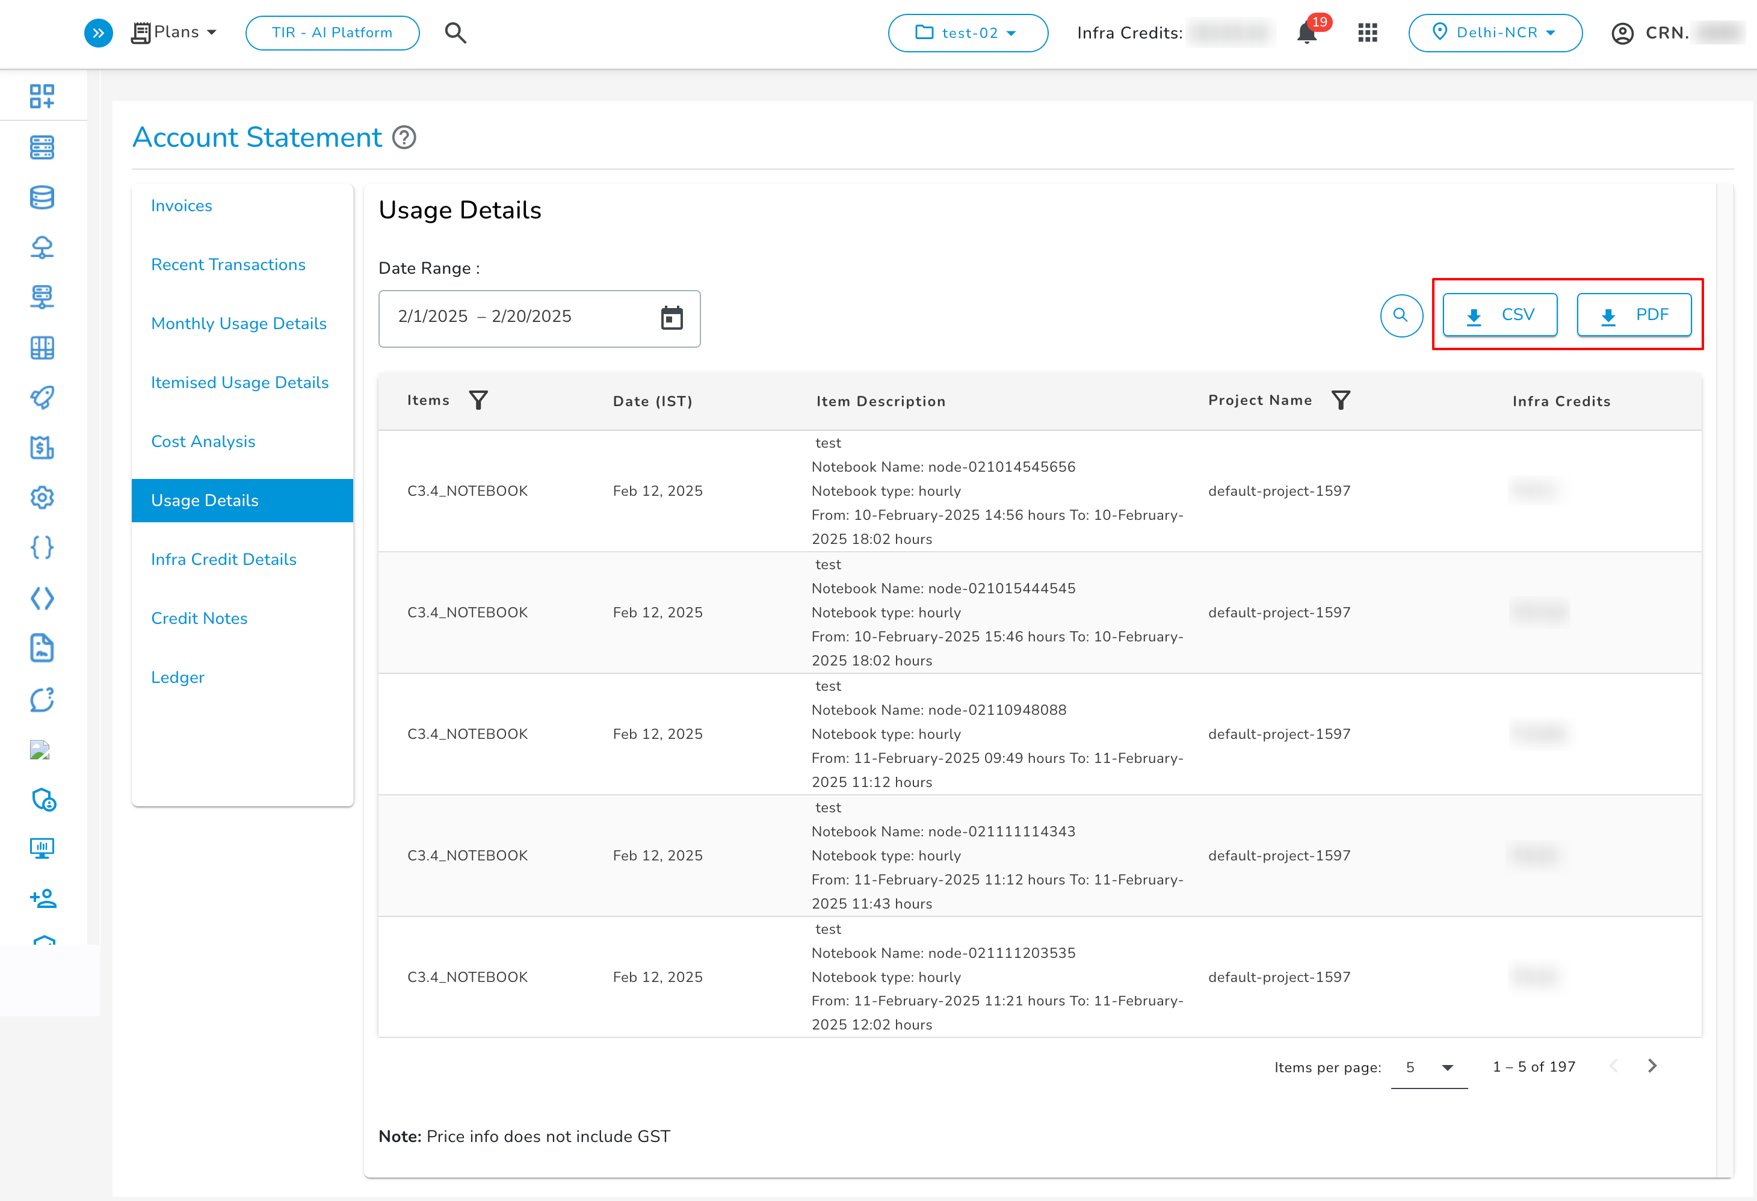Viewport: 1757px width, 1201px height.
Task: Click the help icon beside Account Statement
Action: pos(404,138)
